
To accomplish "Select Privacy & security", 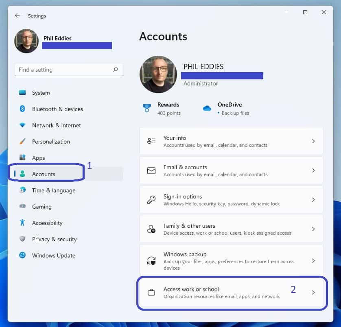I will tap(69, 239).
